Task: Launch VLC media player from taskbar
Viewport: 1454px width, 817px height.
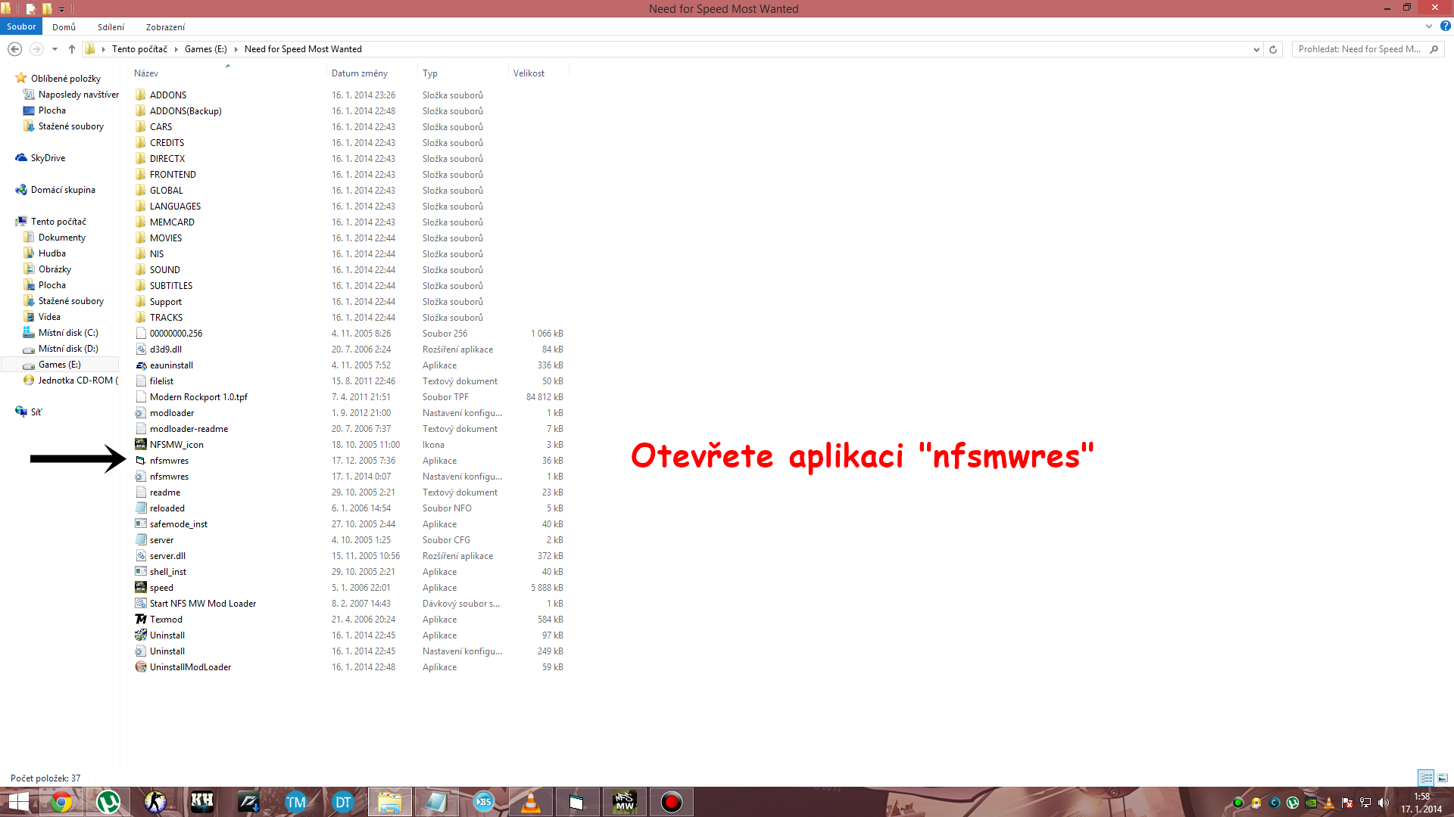Action: pos(531,802)
